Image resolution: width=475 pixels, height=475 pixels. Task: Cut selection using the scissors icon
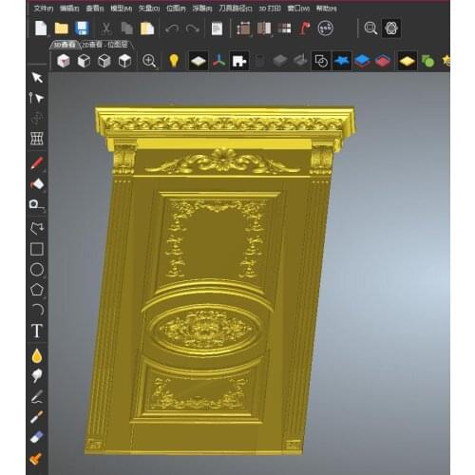[106, 28]
